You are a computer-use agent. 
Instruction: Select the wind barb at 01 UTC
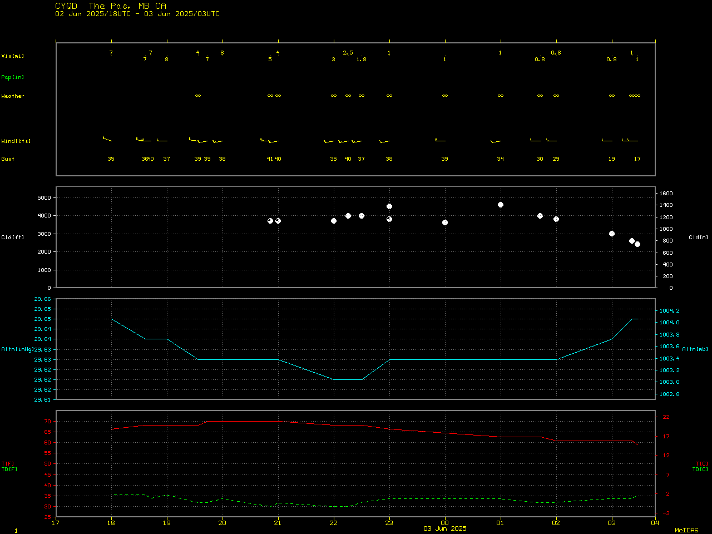[x=496, y=141]
